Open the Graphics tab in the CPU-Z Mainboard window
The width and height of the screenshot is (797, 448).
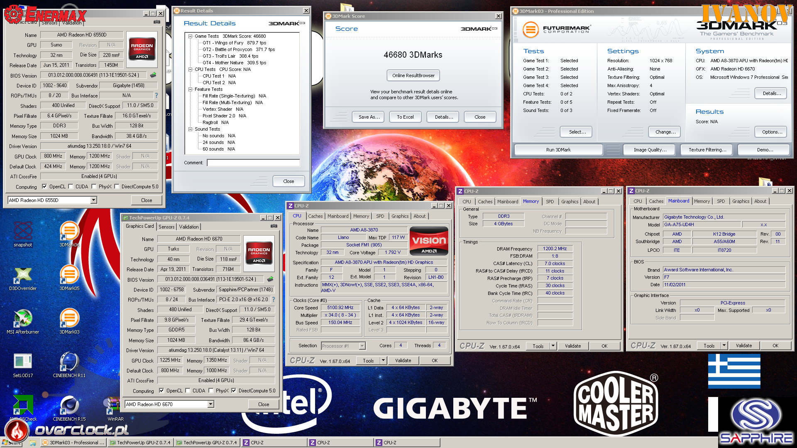point(741,201)
